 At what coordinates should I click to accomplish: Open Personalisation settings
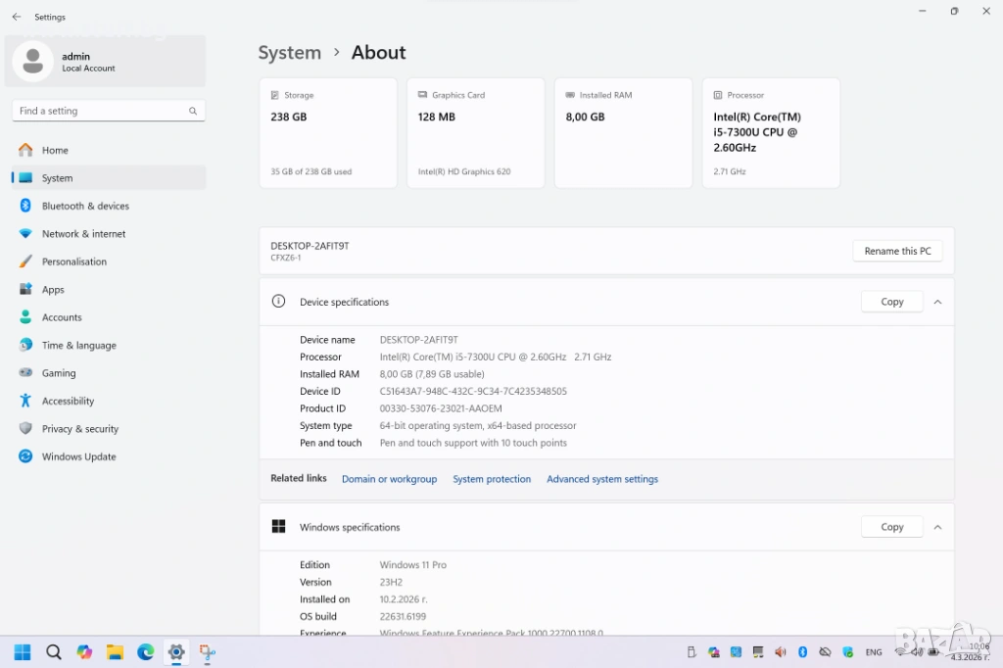(x=73, y=262)
